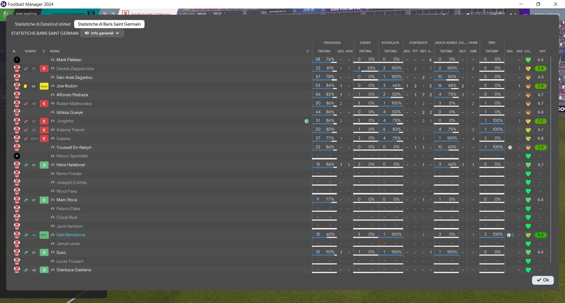Click goal ball icon for Youssef En-Nesyri

[x=510, y=147]
